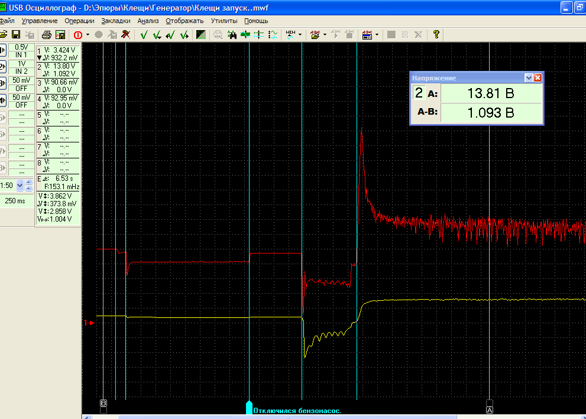Click the black-and-grey waveform display icon
This screenshot has width=586, height=419.
coord(201,35)
